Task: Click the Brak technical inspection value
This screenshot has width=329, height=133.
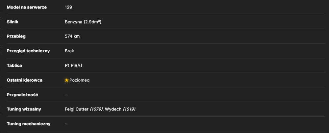Action: (69, 51)
